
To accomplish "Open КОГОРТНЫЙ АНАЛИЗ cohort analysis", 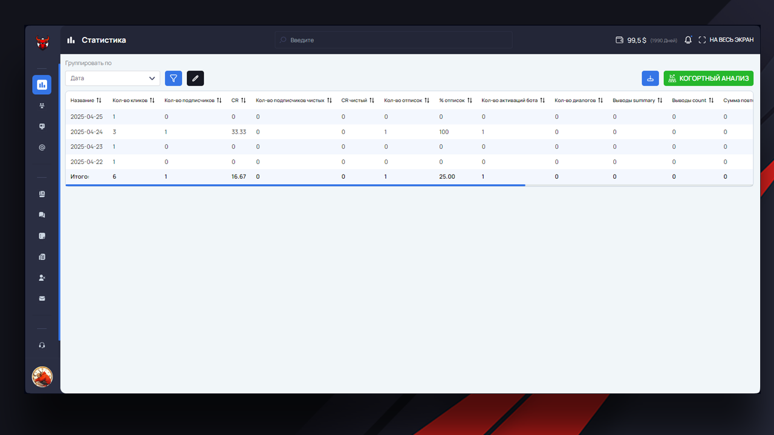I will [709, 79].
